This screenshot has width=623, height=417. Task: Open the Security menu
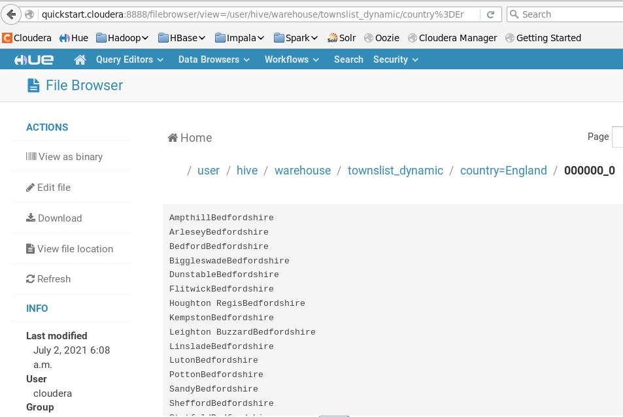pyautogui.click(x=390, y=59)
